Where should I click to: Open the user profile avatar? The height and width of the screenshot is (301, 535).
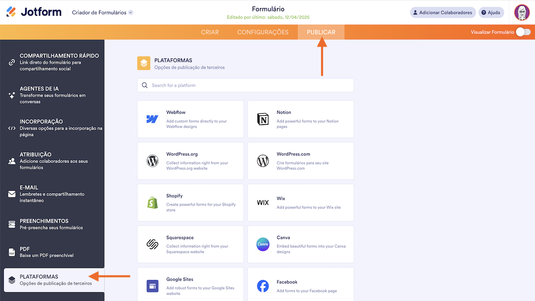click(522, 13)
